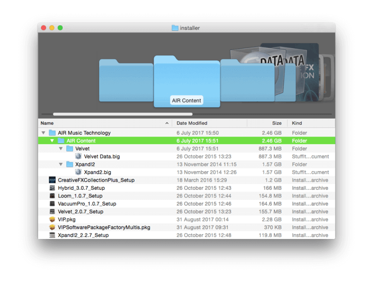Screen dimensions: 385x283
Task: Click the 13 November 2014 12:26 date
Action: pos(206,172)
